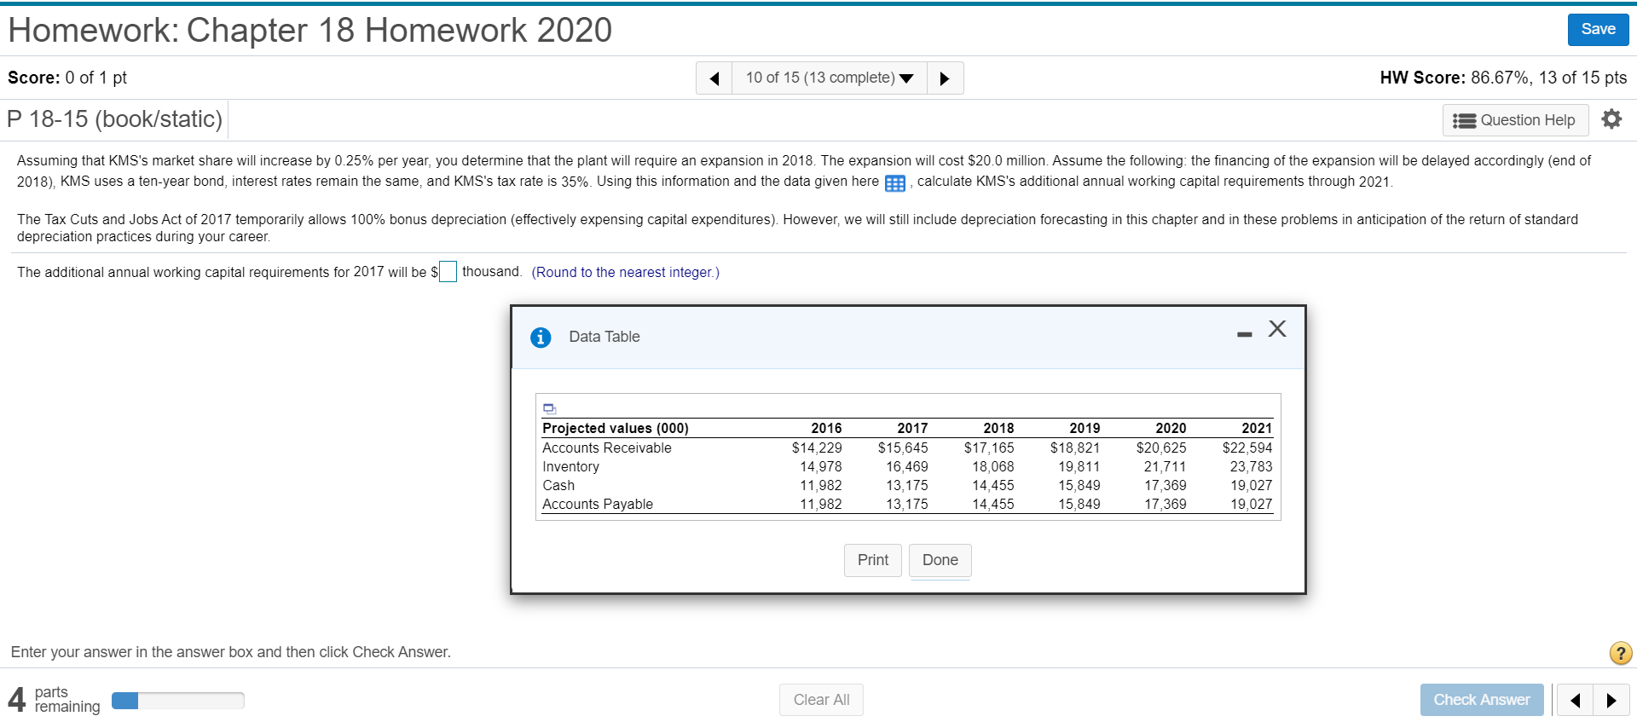Print the data table
The height and width of the screenshot is (722, 1637).
pyautogui.click(x=873, y=560)
